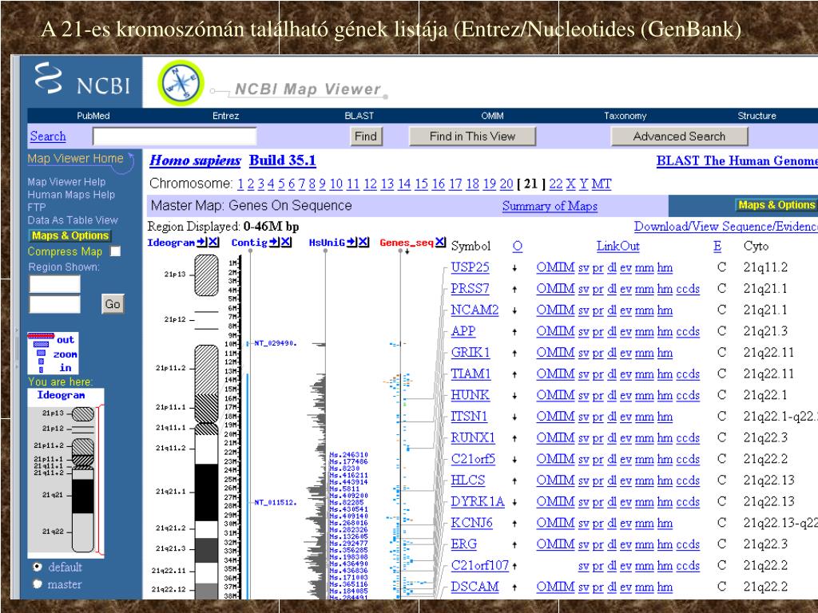This screenshot has height=613, width=818.
Task: Click the NCBI logo
Action: tap(82, 81)
